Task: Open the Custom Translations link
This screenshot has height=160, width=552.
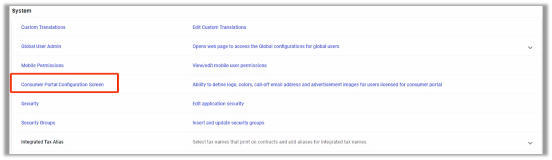Action: 43,27
